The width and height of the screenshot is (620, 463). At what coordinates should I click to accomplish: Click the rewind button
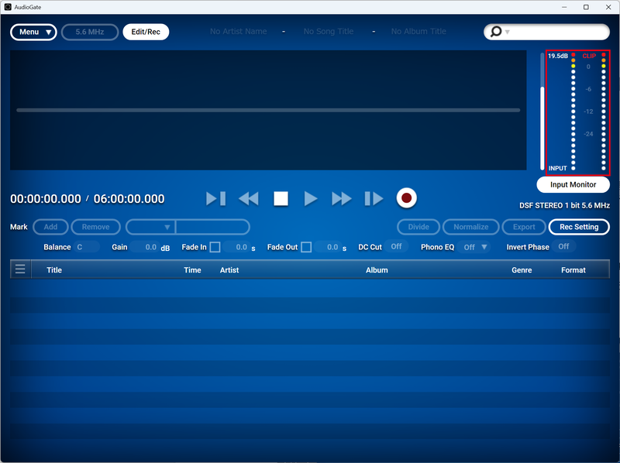click(249, 198)
